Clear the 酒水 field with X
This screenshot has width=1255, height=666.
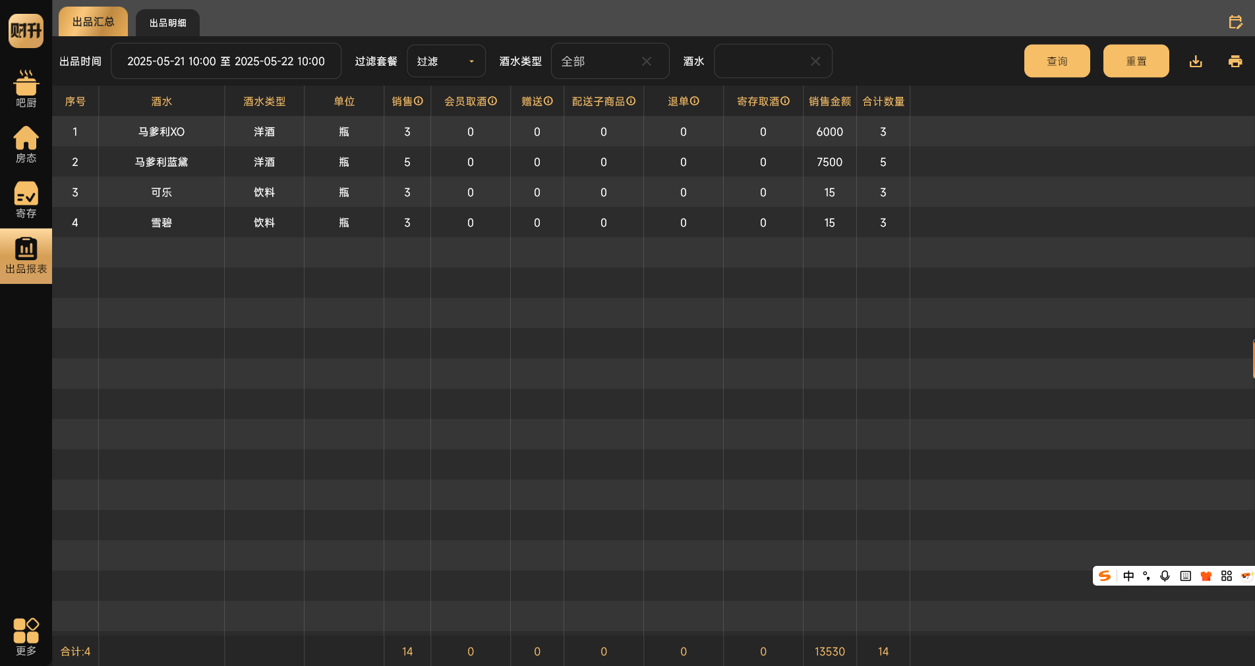[815, 61]
